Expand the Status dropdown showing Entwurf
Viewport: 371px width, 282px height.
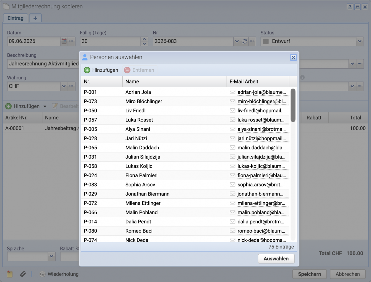[x=360, y=41]
